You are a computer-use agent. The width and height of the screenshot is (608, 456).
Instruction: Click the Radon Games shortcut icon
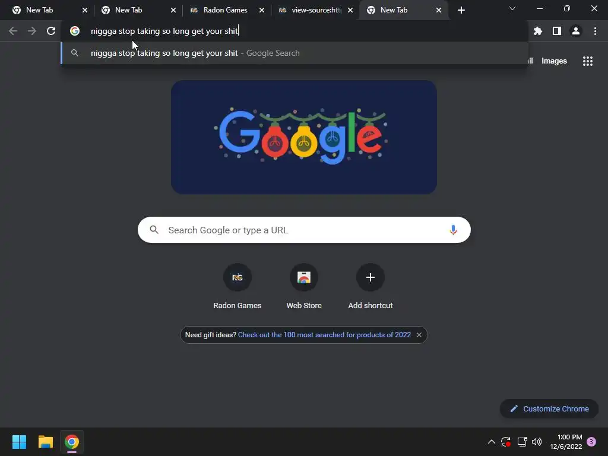237,277
